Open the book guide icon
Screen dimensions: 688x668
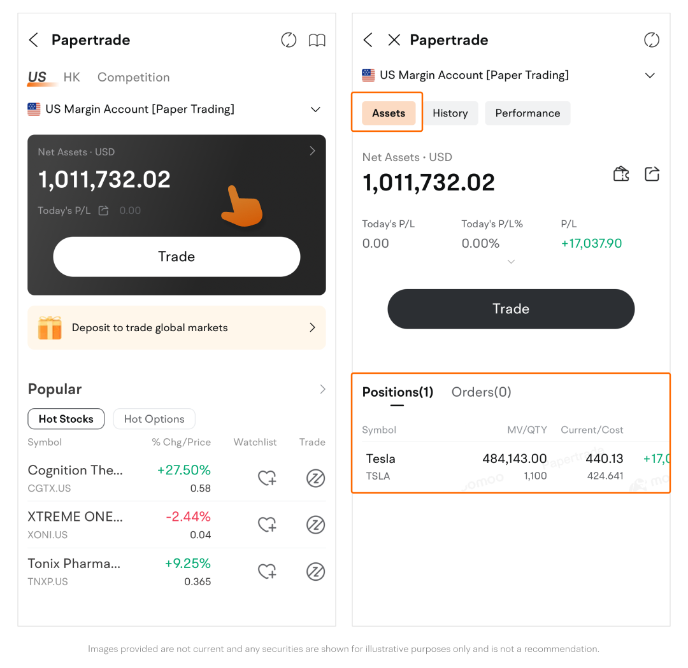[317, 40]
